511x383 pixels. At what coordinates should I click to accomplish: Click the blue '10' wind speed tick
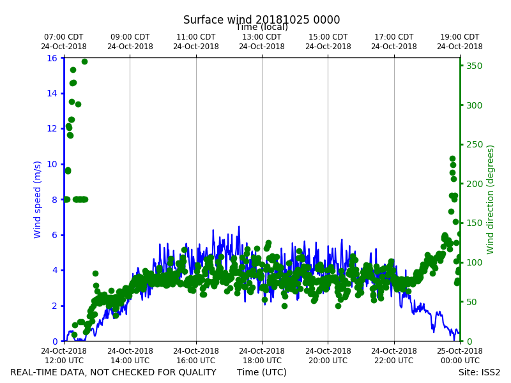point(52,164)
